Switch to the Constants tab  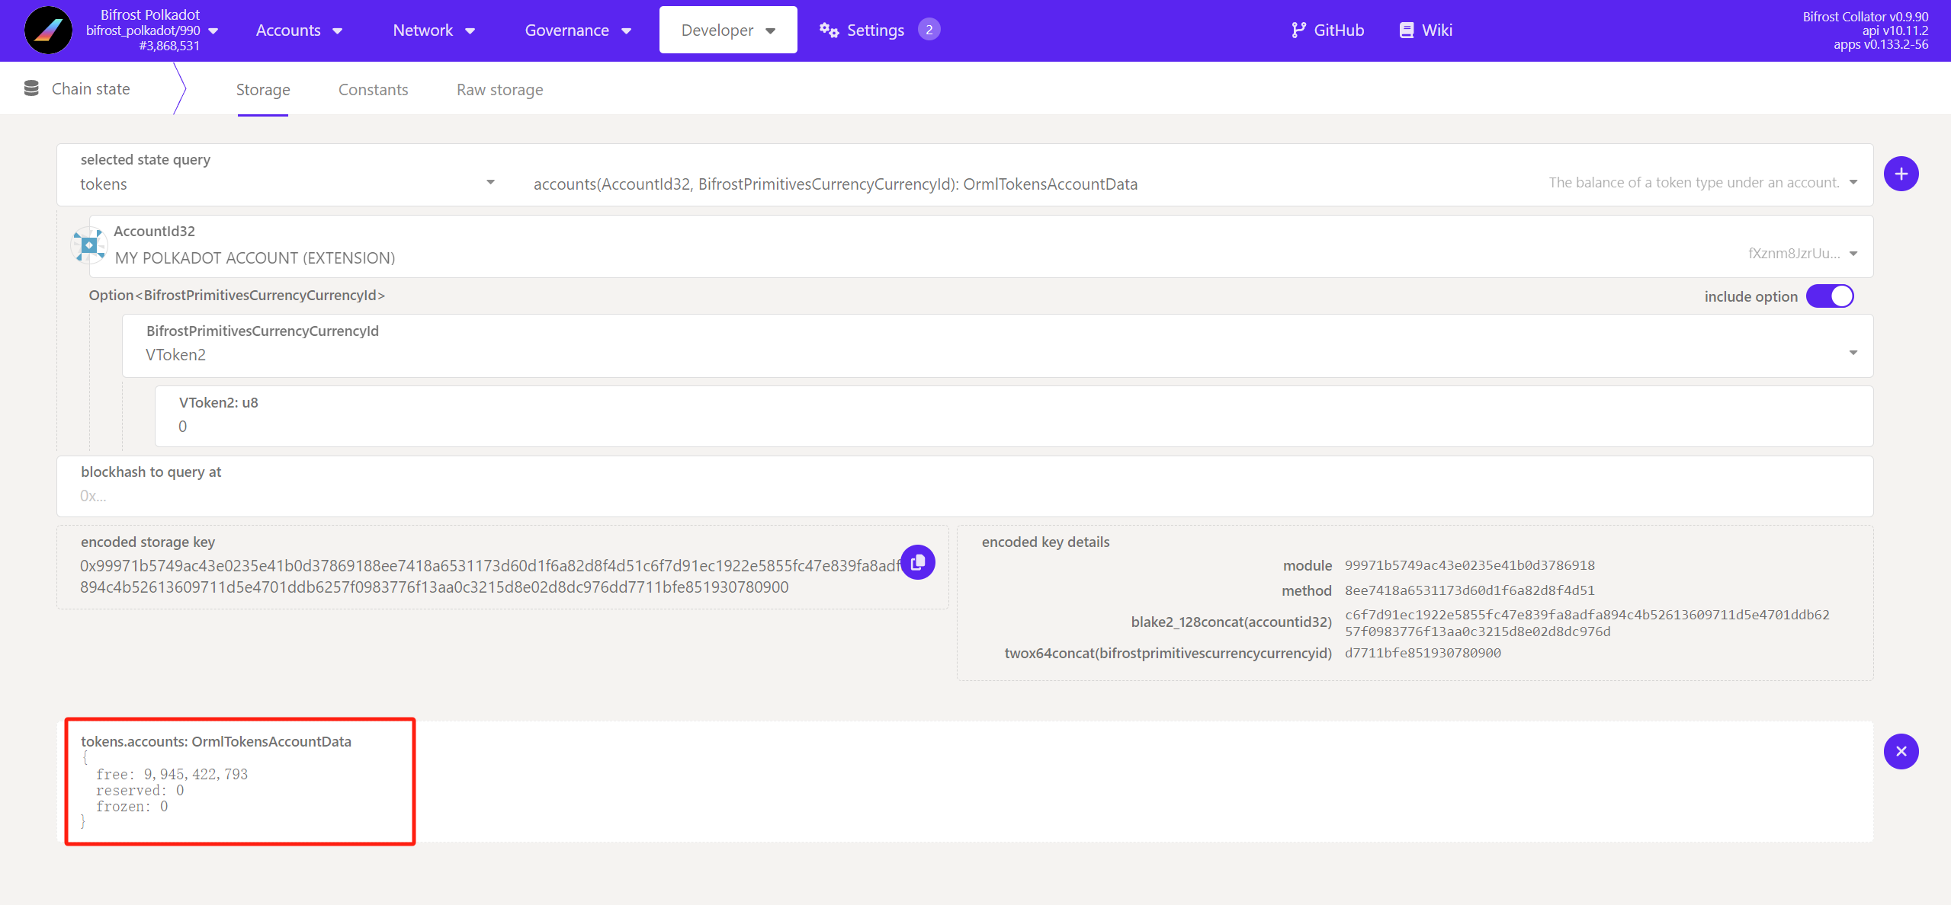[x=373, y=90]
